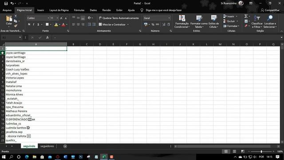Increase indent

94,24
